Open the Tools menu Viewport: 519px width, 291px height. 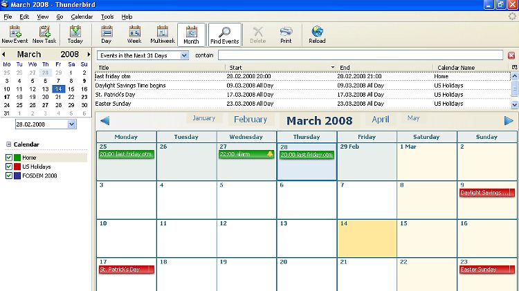(x=107, y=17)
